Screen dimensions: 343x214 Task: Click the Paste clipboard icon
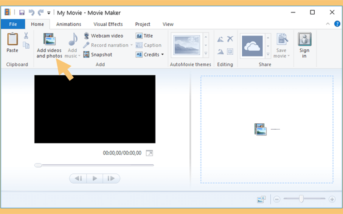click(12, 39)
